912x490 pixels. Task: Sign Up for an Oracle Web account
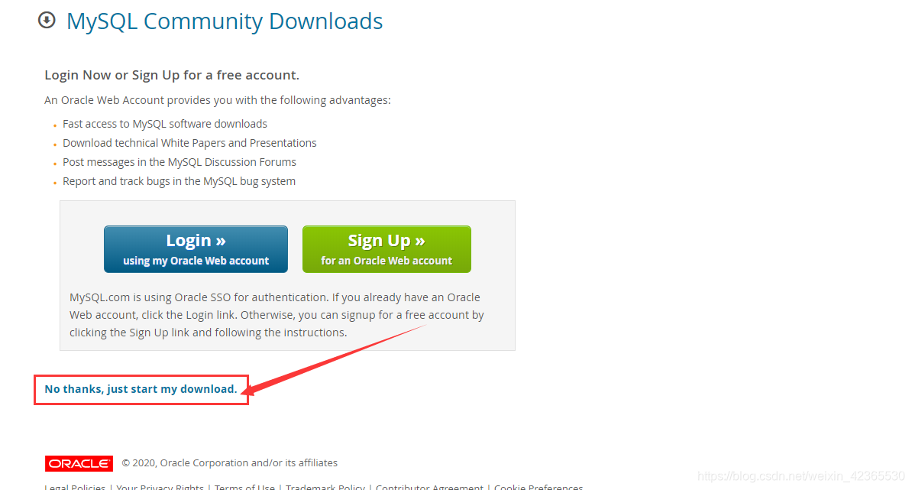pos(386,249)
